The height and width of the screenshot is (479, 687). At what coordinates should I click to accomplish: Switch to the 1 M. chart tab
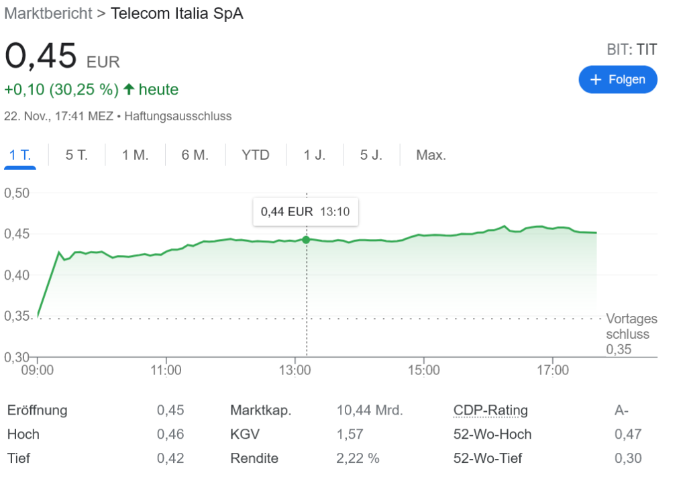135,155
